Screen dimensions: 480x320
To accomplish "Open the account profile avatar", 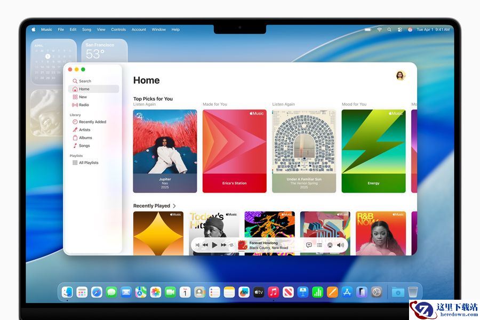I will 401,75.
